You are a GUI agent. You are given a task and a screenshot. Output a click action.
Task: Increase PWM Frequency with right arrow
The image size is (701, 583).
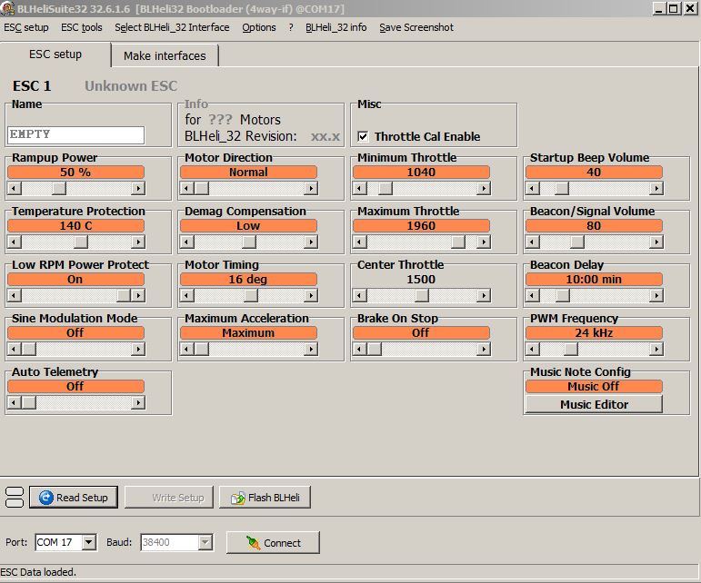click(656, 349)
